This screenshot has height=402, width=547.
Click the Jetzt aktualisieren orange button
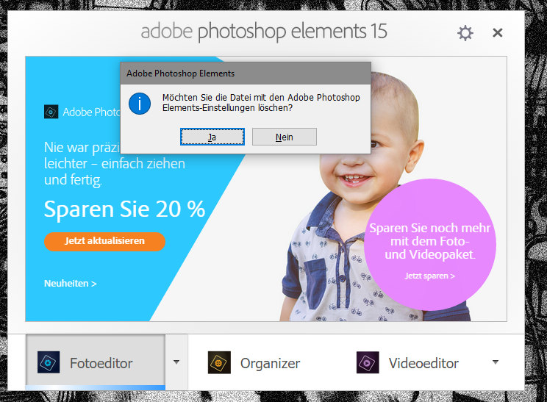(104, 241)
